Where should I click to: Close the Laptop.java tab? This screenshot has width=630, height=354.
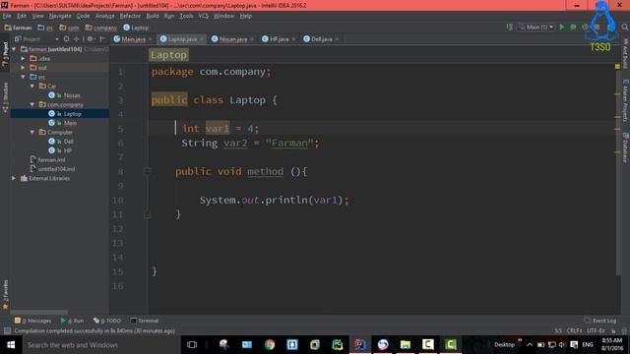202,39
